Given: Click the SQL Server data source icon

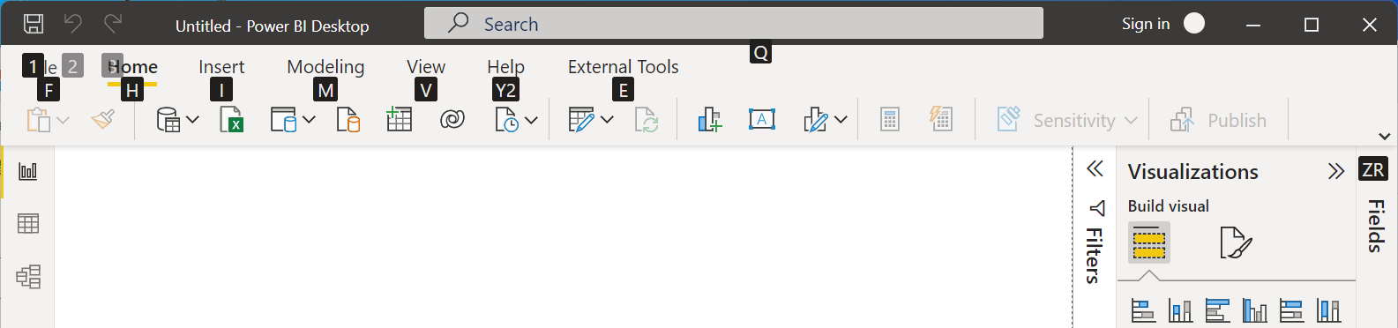Looking at the screenshot, I should (348, 120).
